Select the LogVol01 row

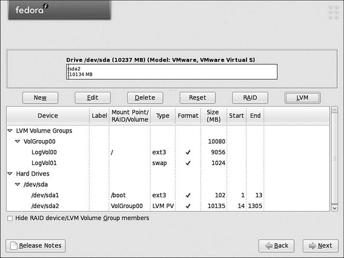168,163
